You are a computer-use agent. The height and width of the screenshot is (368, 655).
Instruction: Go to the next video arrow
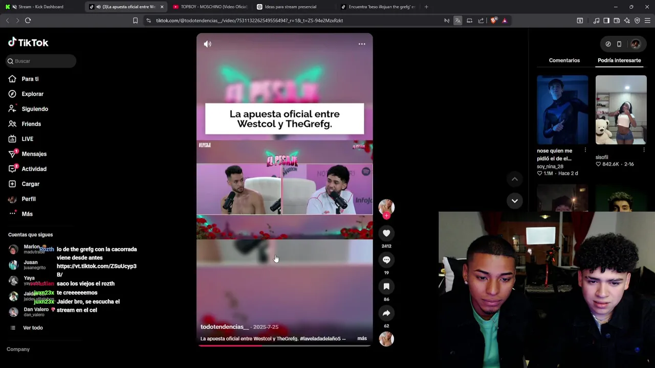(515, 200)
